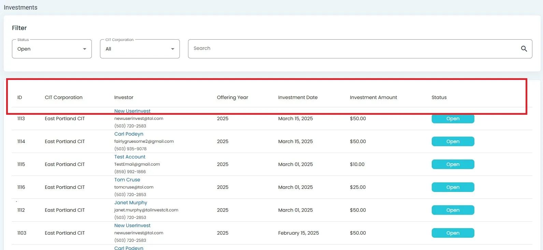Viewport: 543px width, 250px height.
Task: Select the Open status button for investment 1116
Action: click(453, 187)
